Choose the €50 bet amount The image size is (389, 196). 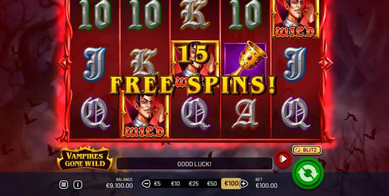tap(212, 184)
